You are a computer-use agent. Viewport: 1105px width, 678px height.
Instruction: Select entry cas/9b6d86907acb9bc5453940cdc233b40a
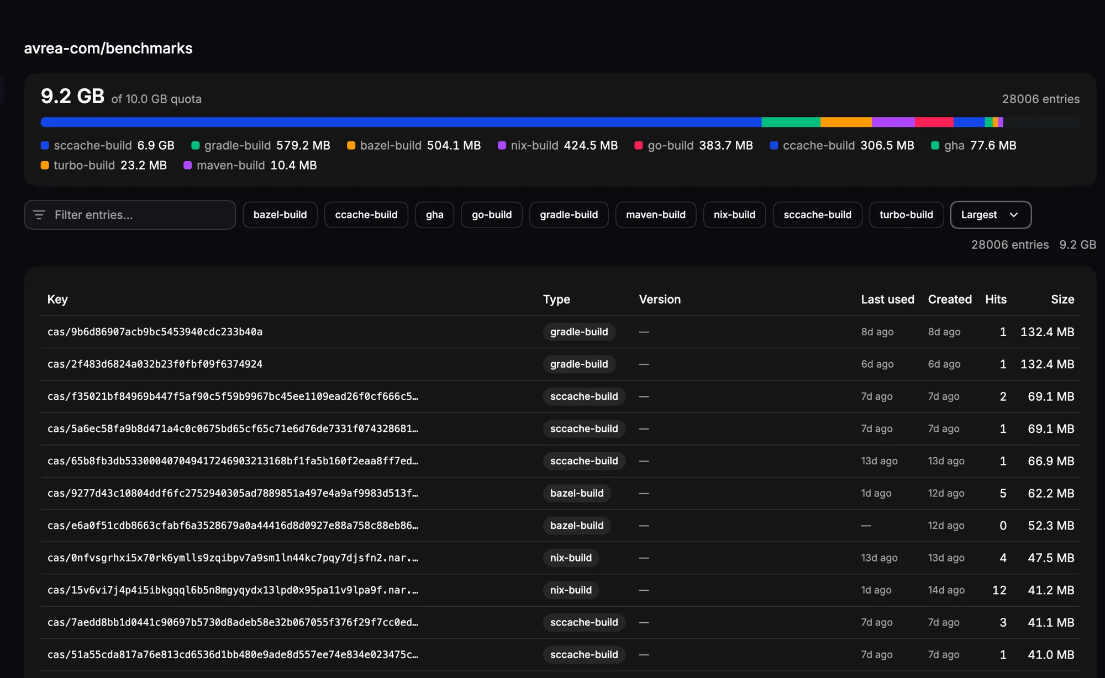(155, 332)
